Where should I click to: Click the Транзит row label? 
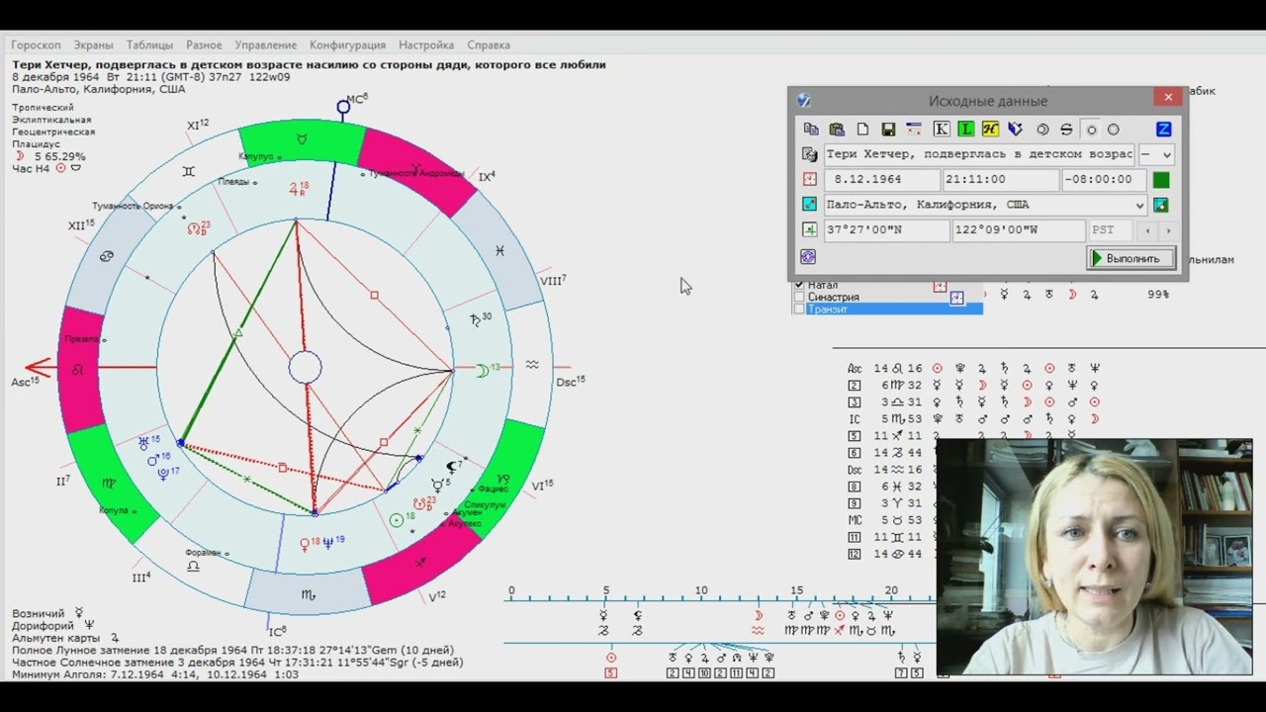click(828, 310)
